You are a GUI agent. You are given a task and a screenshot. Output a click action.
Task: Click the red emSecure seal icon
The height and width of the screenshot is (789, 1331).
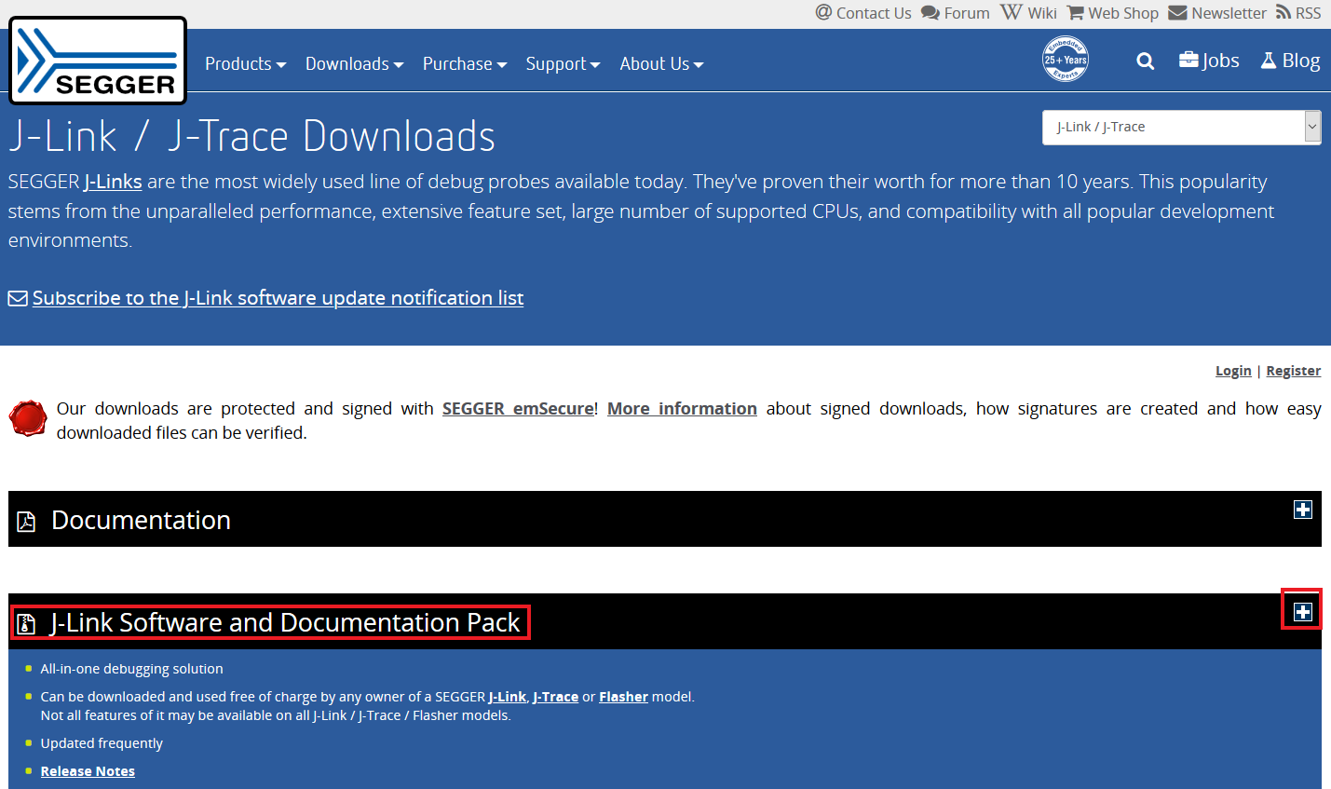coord(28,419)
